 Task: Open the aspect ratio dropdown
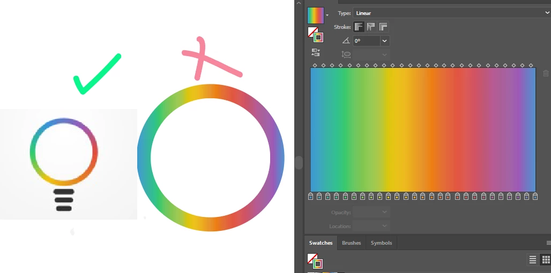pos(384,54)
